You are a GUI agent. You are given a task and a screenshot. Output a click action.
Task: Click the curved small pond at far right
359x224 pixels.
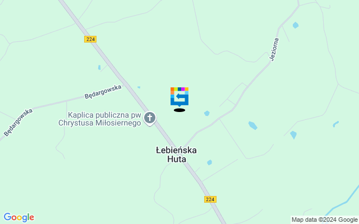click(335, 124)
